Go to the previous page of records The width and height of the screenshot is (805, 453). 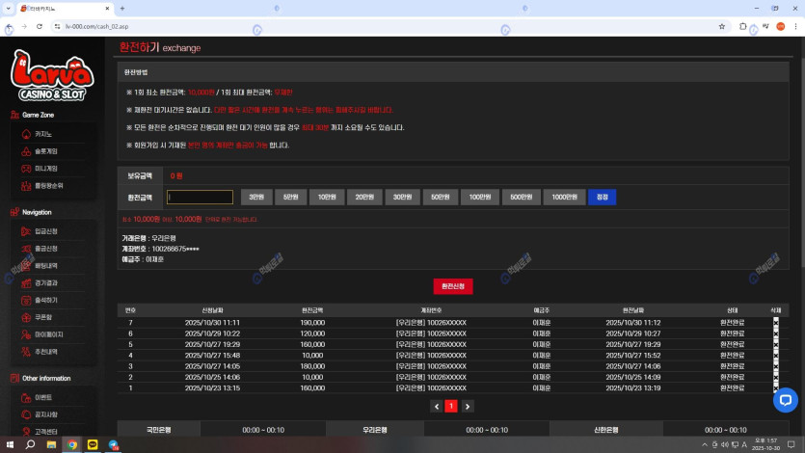coord(436,407)
